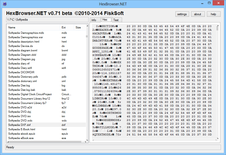
Task: Select Softpedia Diet.log.bak file
Action: pos(46,90)
